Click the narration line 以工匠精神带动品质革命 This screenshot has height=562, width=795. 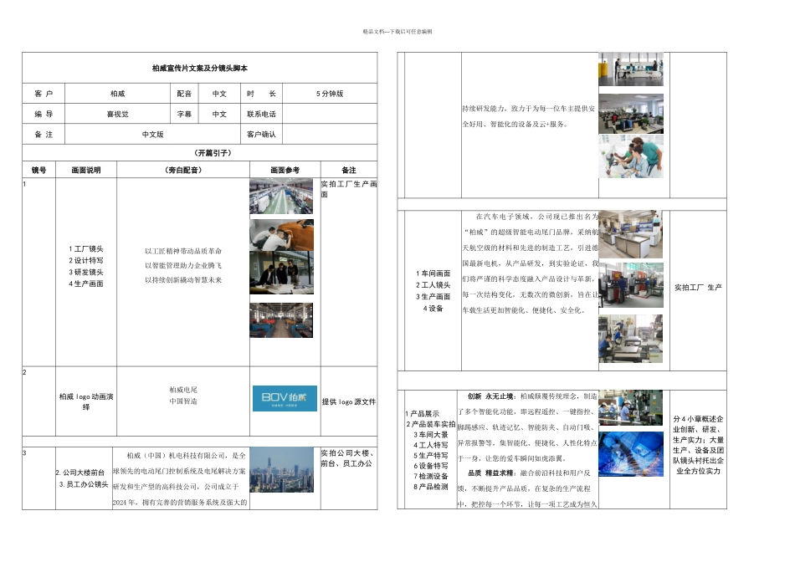click(183, 251)
